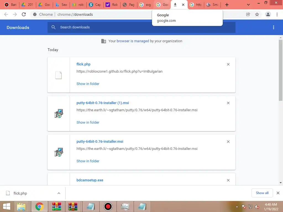Open File Explorer from the taskbar
The height and width of the screenshot is (212, 283).
coord(21,206)
